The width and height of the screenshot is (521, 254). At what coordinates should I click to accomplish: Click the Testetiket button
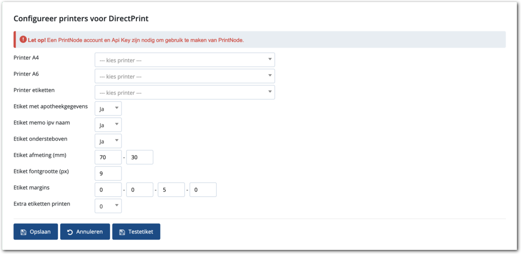[x=136, y=232]
